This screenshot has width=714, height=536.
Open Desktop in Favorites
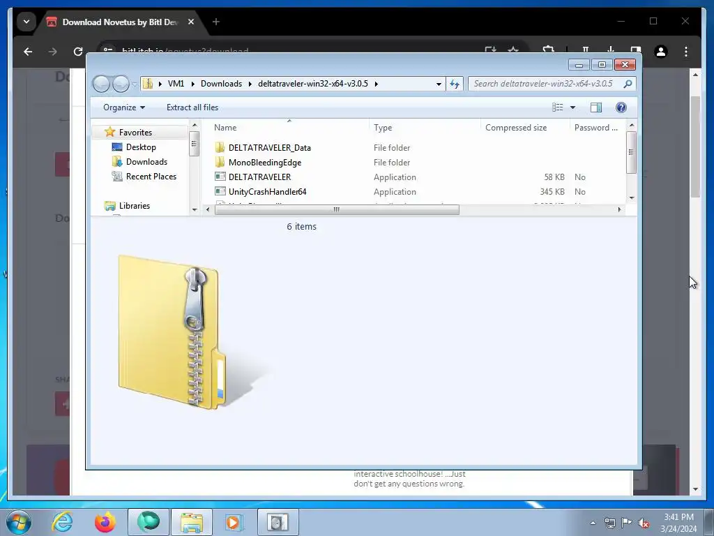pos(141,147)
